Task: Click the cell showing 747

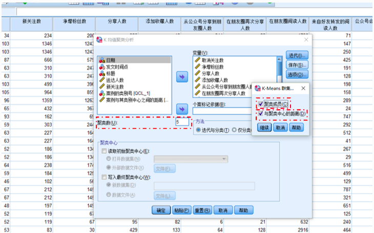Action: [331, 116]
